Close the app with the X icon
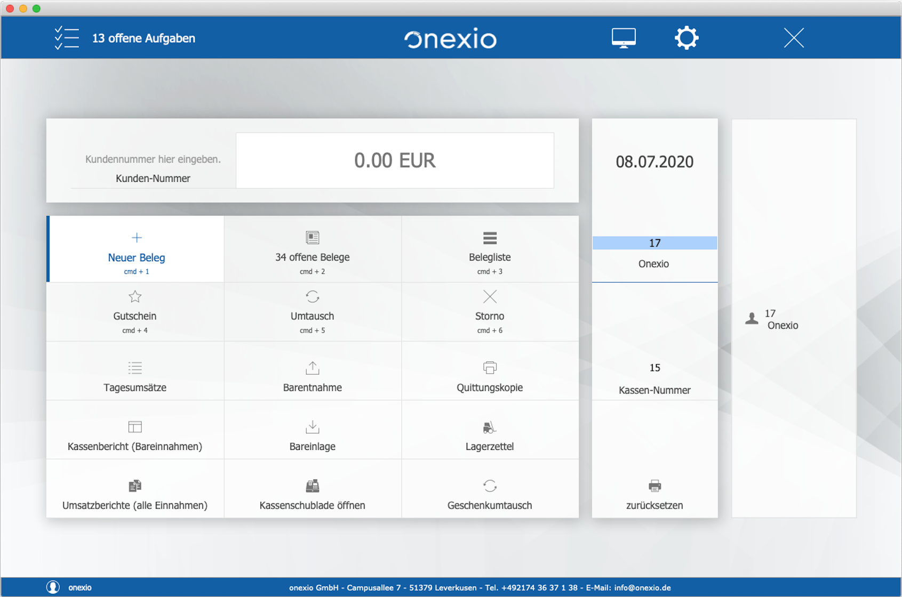902x597 pixels. pos(794,38)
